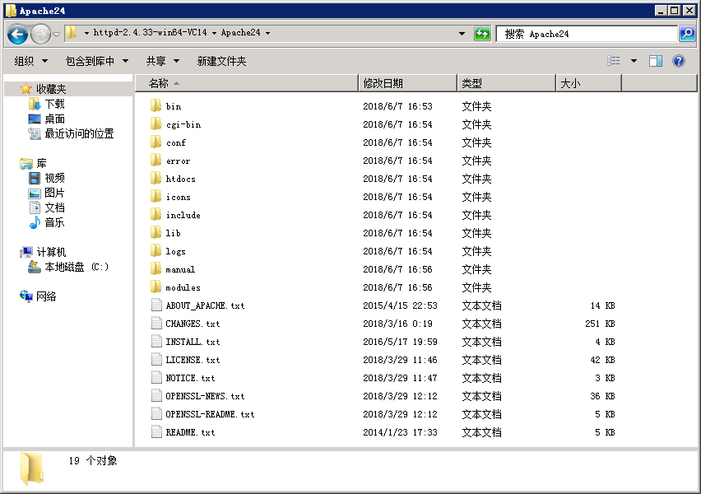Sort by the 名称 column header

(247, 83)
